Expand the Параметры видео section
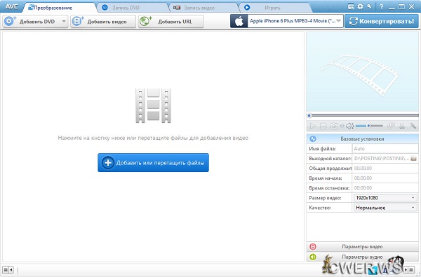Viewport: 421px width, 277px height. pos(363,246)
